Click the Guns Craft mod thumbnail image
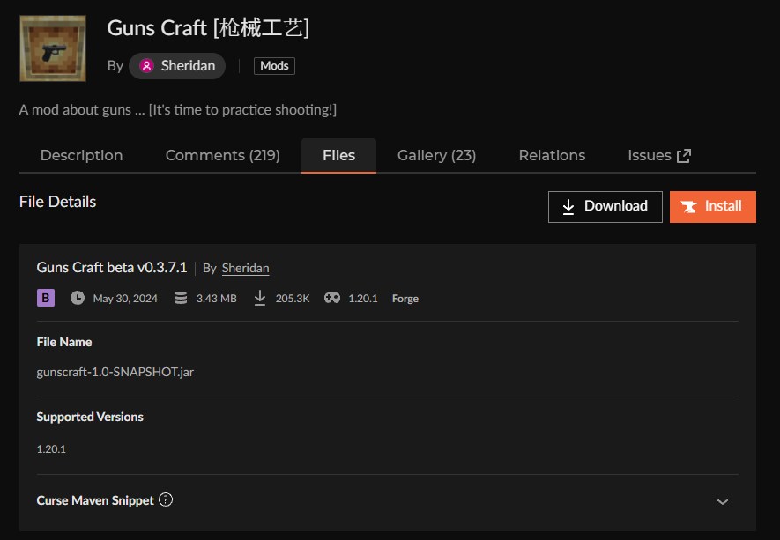The height and width of the screenshot is (540, 780). point(52,48)
